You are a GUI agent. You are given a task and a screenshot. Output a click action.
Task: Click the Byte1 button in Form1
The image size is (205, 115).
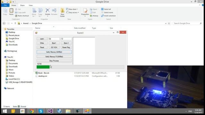(54, 43)
